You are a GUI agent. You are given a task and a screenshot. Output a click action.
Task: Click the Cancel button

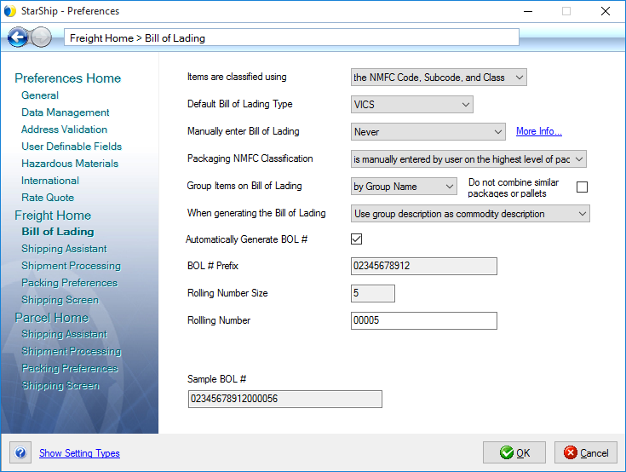pos(586,452)
